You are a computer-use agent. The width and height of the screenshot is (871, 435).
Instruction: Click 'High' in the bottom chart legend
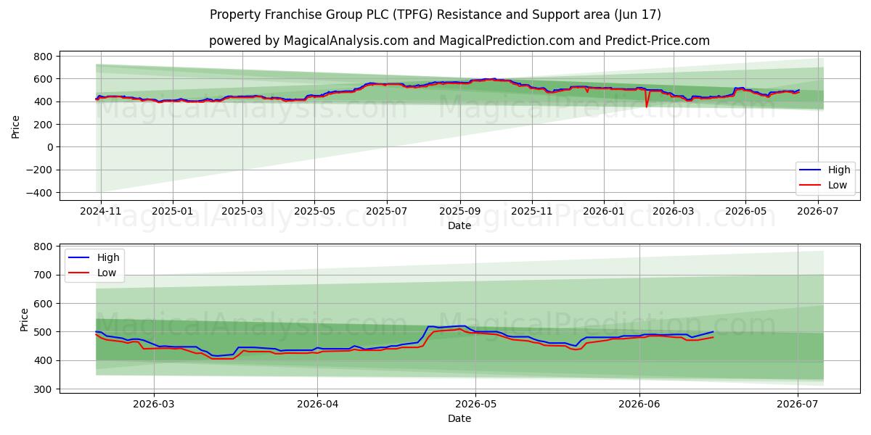[108, 258]
